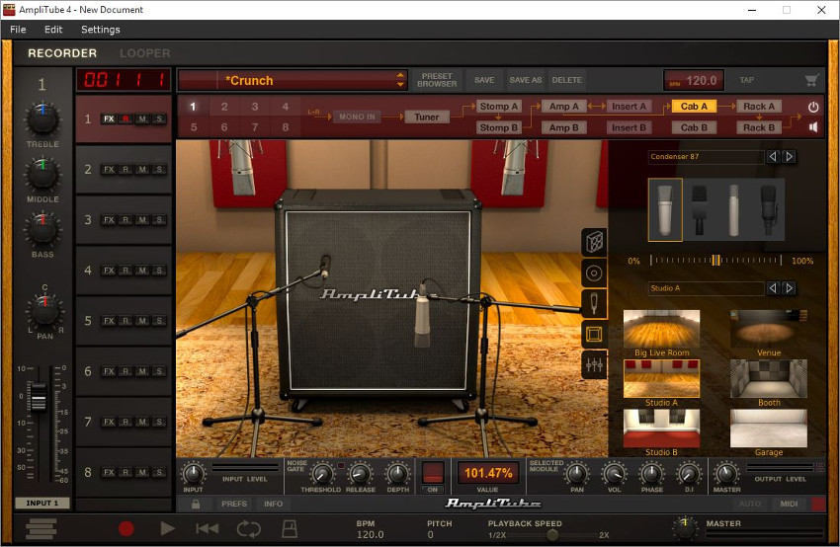Select next room after Studio A

790,288
